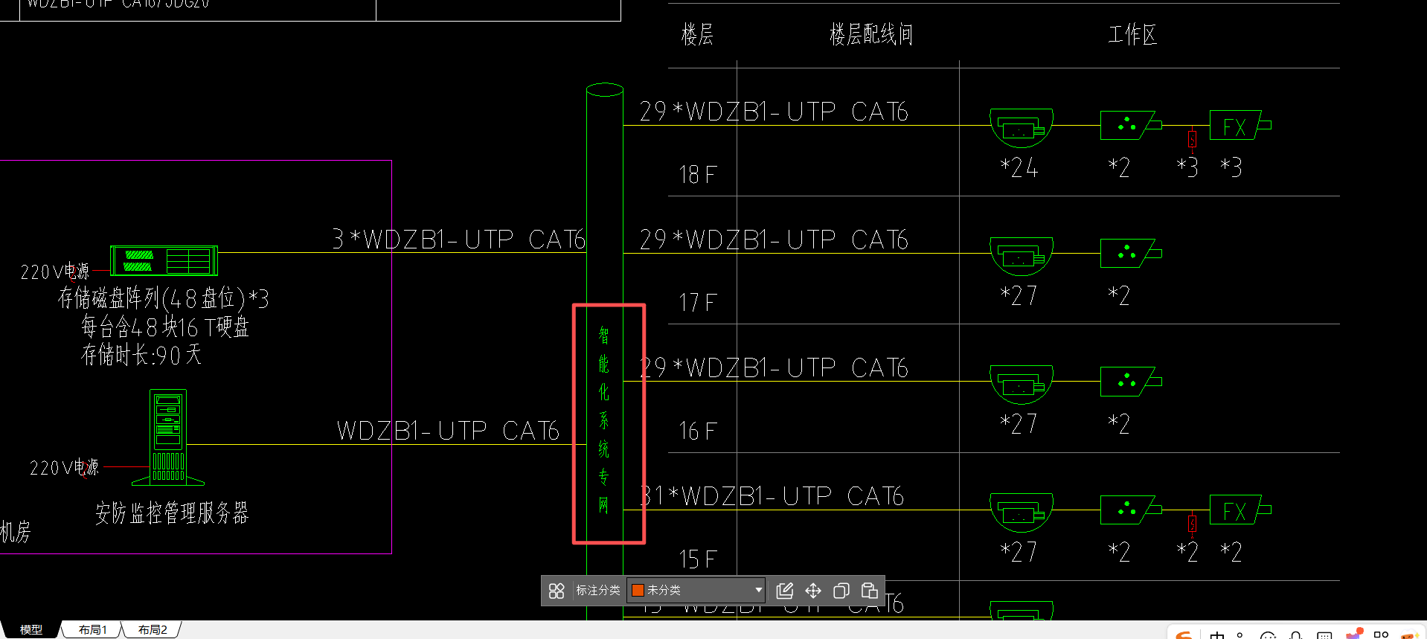Click the 18 F floor label
Screen dimensions: 1427x639
click(697, 175)
